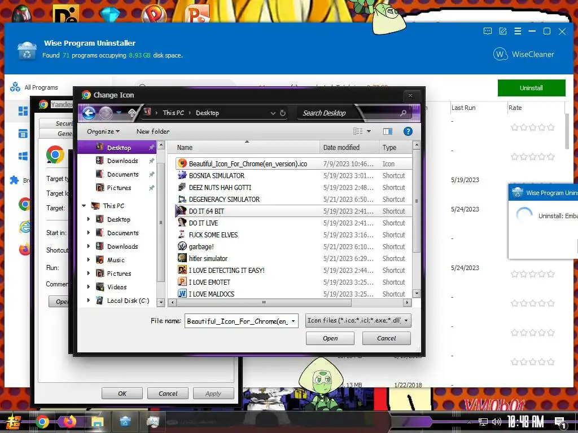This screenshot has height=433, width=578.
Task: Open view options dropdown arrow
Action: [369, 131]
